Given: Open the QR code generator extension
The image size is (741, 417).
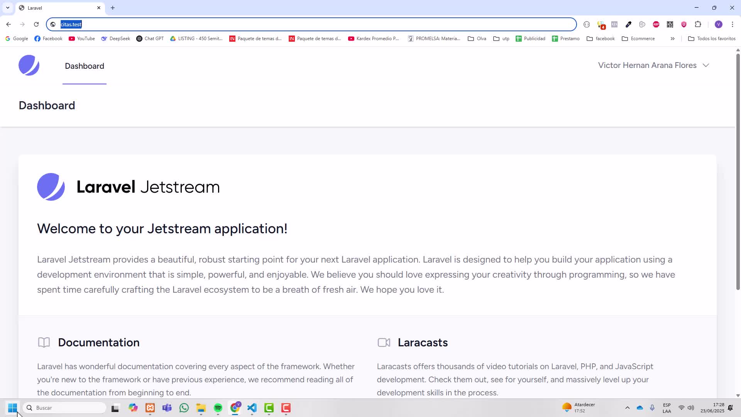Looking at the screenshot, I should coord(670,24).
